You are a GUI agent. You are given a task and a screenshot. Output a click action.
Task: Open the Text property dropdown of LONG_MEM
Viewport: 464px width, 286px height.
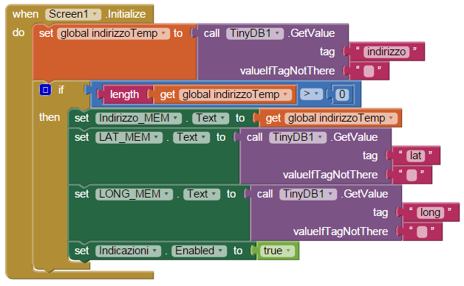(x=202, y=194)
